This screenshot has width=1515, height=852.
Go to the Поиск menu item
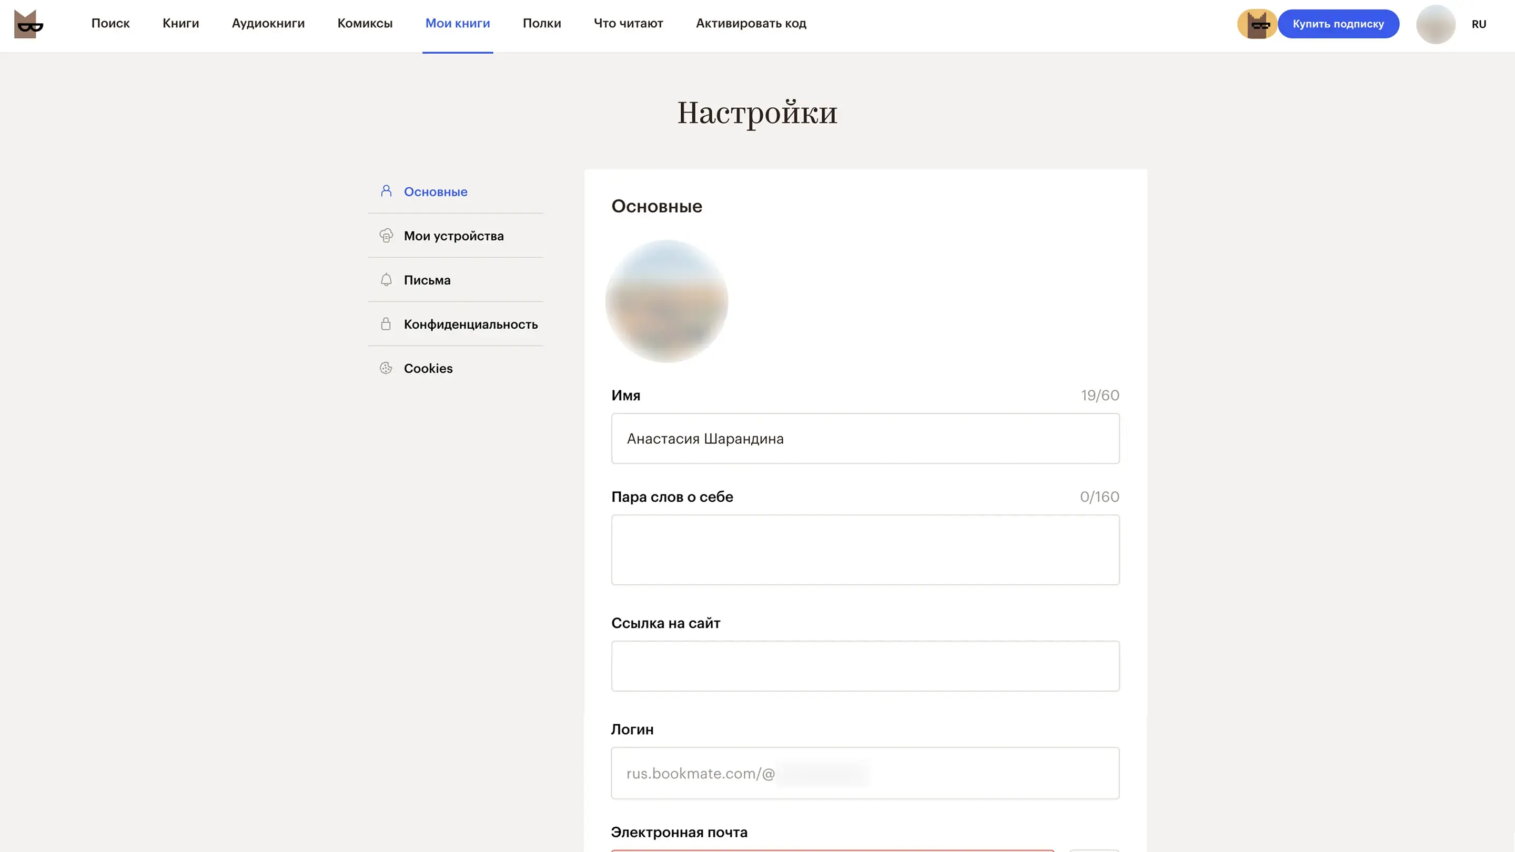[x=110, y=24]
